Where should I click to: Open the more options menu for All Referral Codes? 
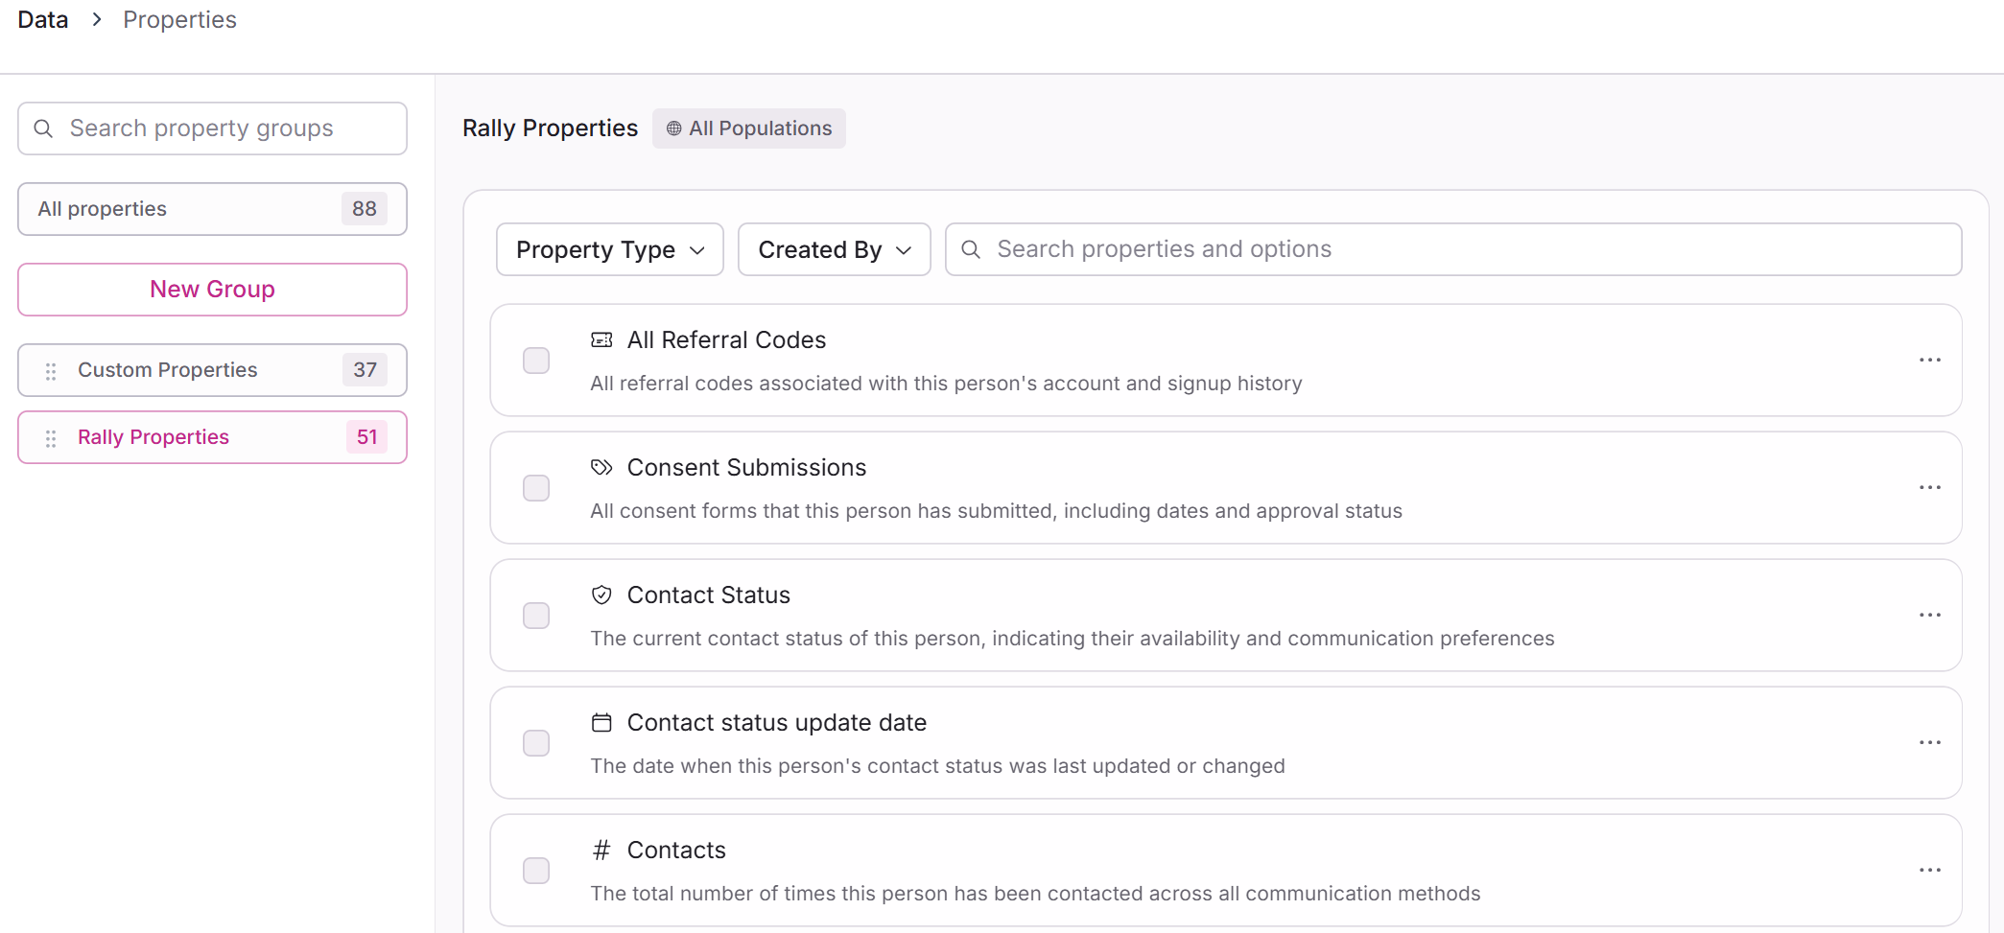point(1930,361)
